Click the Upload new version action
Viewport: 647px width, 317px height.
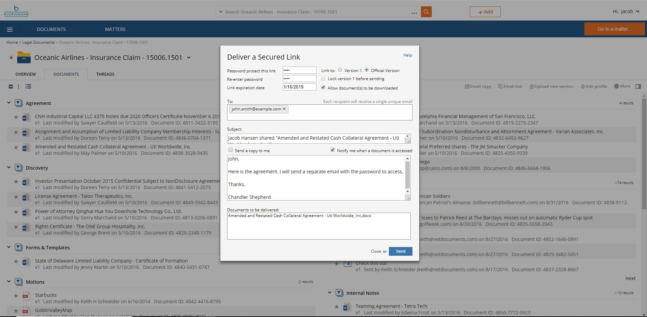551,86
